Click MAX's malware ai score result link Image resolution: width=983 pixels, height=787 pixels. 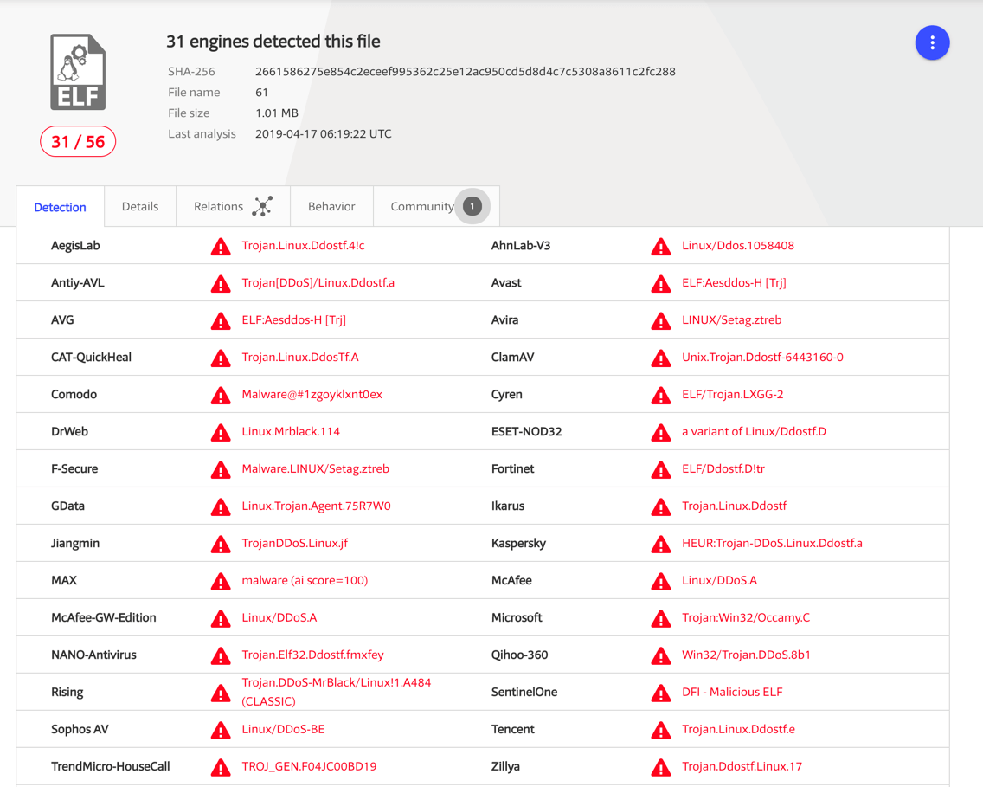(305, 580)
